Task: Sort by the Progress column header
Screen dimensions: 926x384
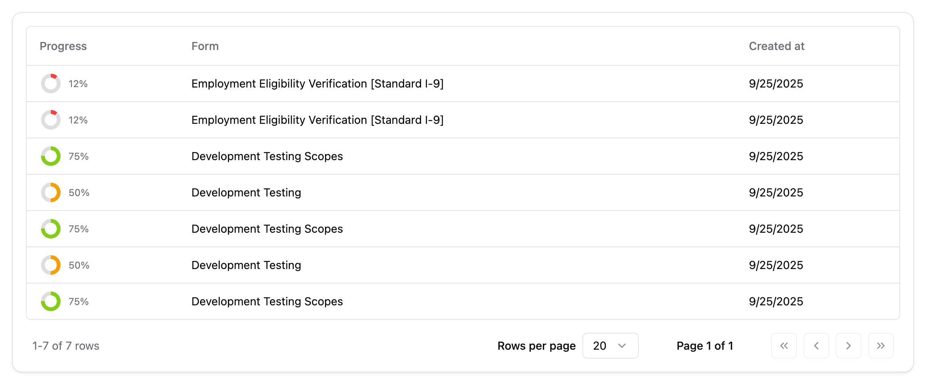Action: [63, 46]
